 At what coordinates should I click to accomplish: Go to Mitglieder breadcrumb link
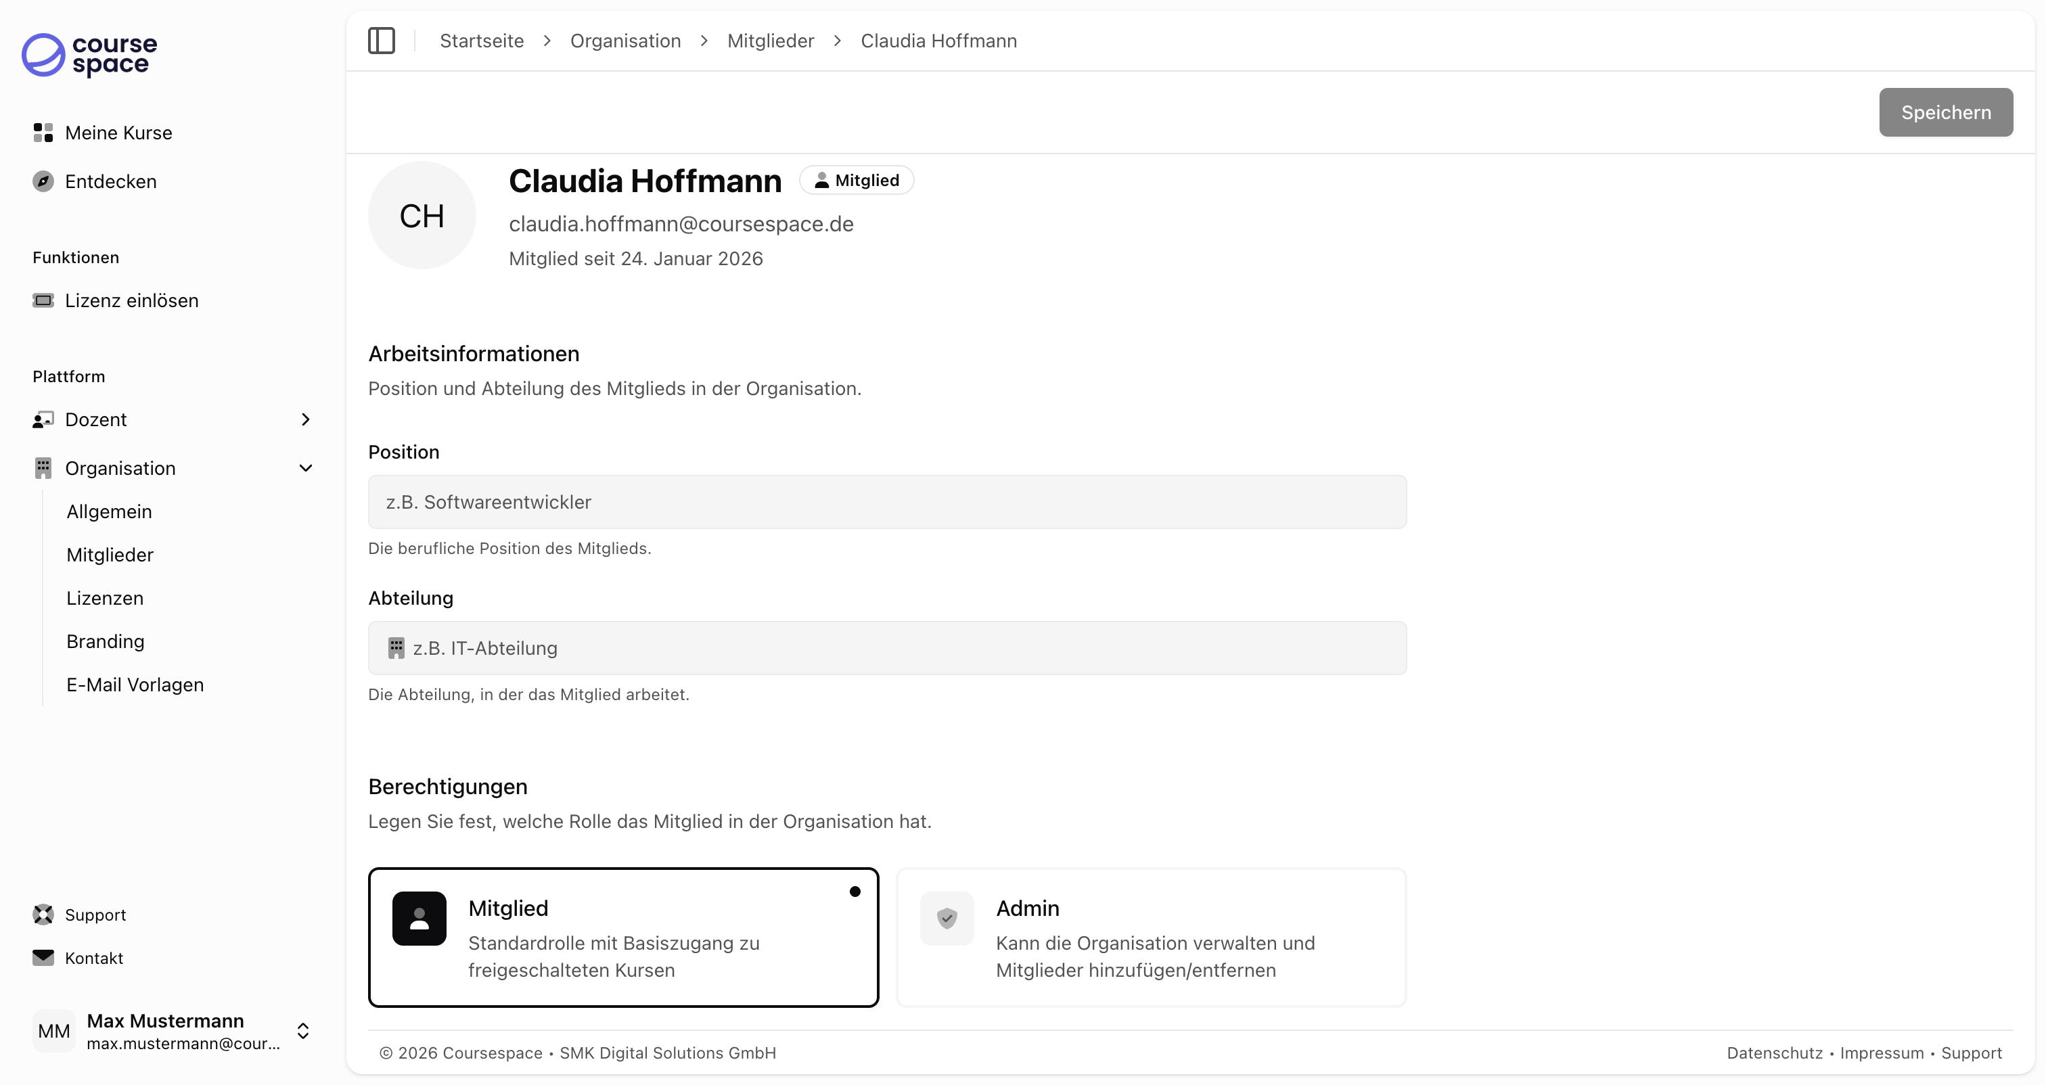click(x=771, y=41)
